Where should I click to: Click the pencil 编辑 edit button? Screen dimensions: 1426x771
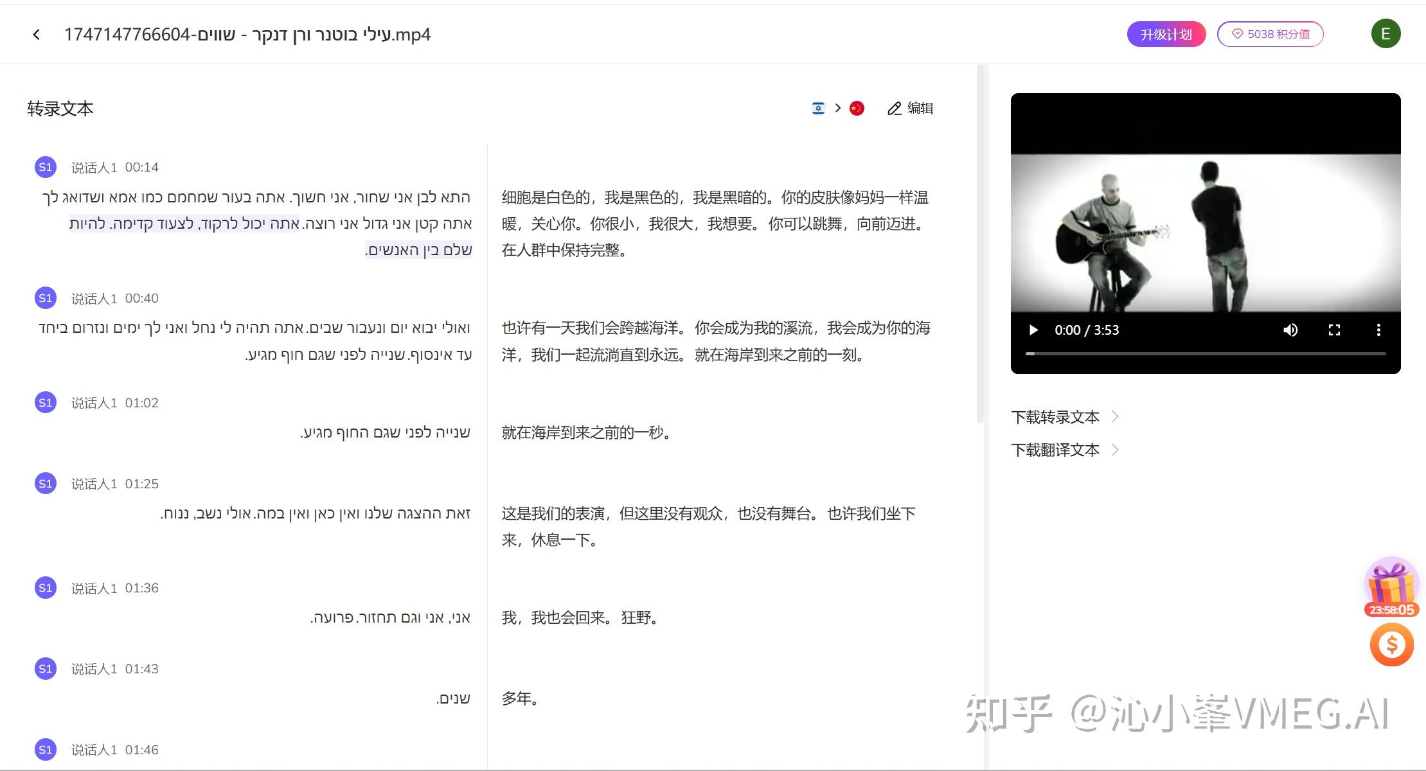point(910,108)
